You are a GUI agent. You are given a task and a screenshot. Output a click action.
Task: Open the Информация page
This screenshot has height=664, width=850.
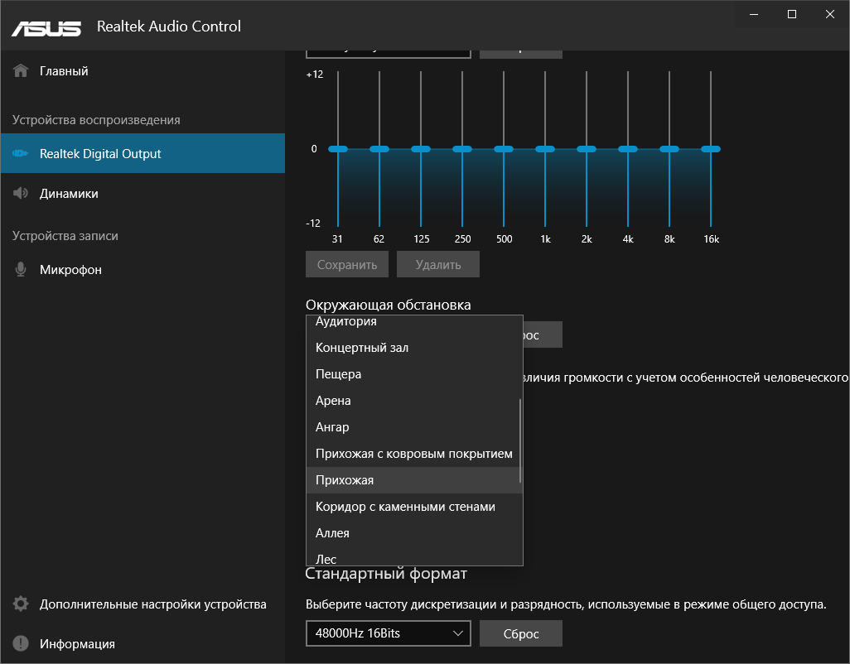(x=143, y=643)
